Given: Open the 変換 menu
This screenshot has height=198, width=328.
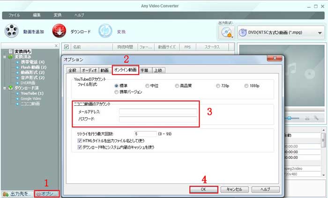Looking at the screenshot, I should click(58, 15).
